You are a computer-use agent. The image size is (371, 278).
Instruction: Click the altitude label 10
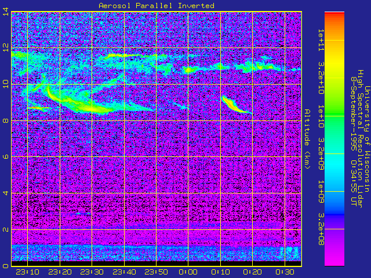click(x=6, y=84)
